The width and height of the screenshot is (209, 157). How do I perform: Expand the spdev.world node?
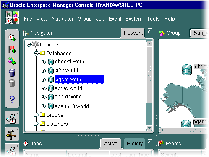click(x=44, y=88)
